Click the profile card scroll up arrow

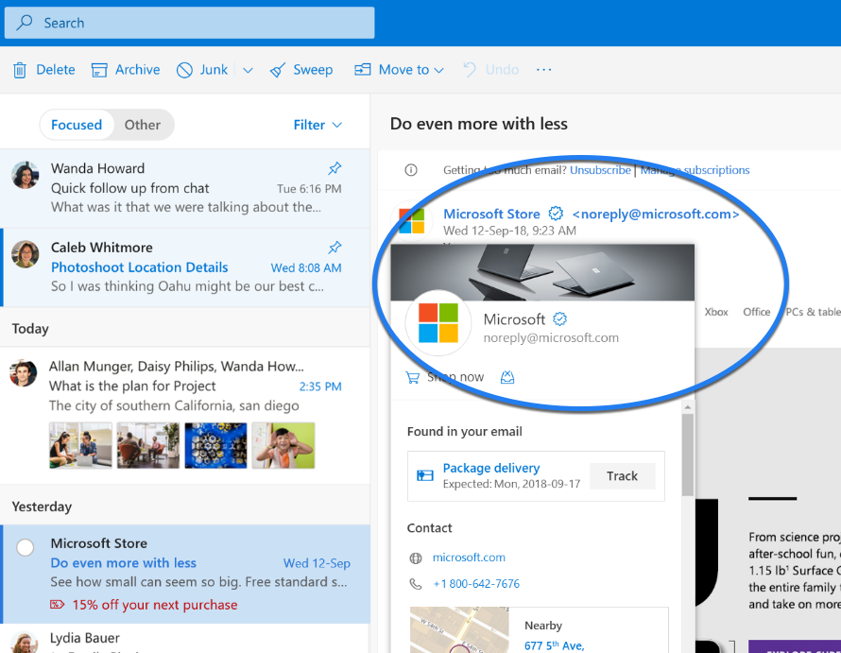click(x=688, y=407)
